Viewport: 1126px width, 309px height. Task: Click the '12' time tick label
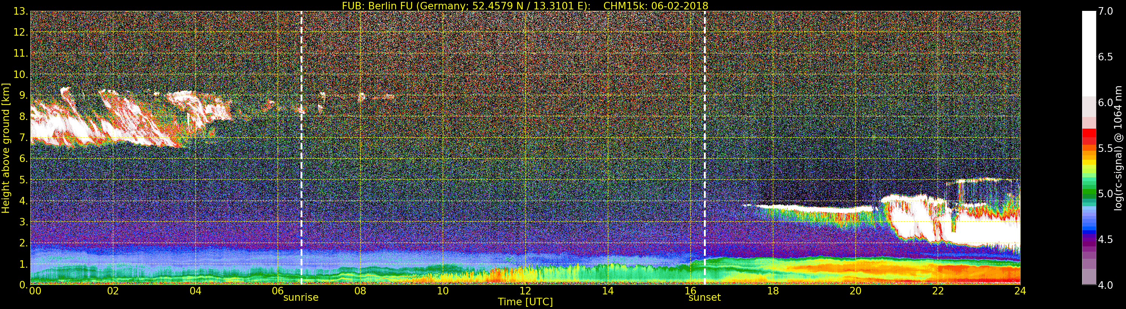tap(525, 291)
